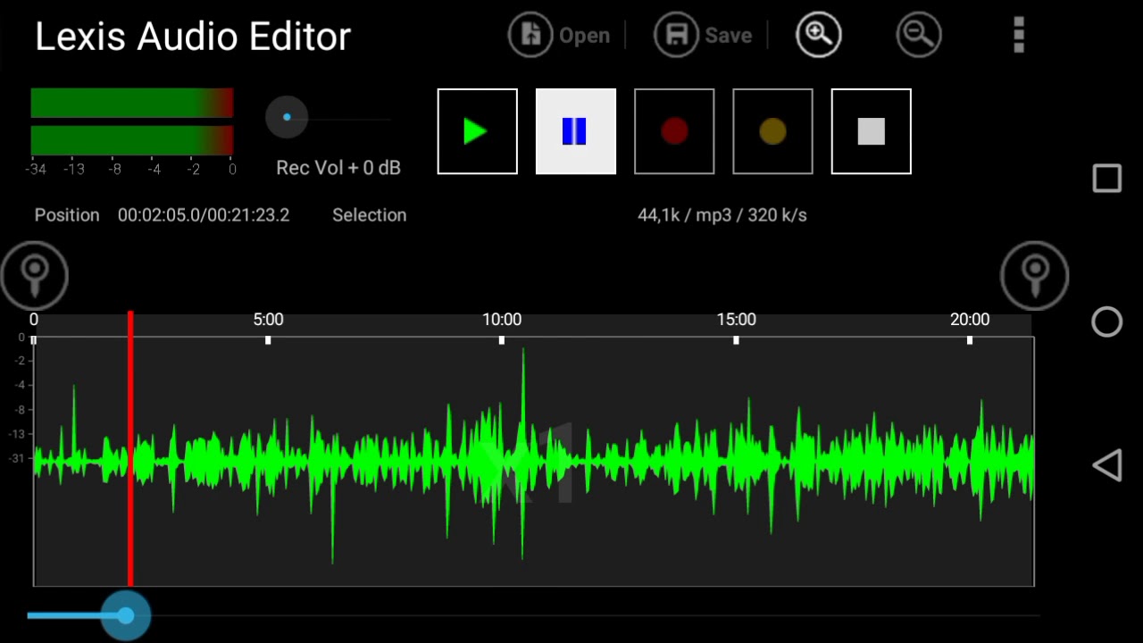Image resolution: width=1143 pixels, height=643 pixels.
Task: Tap the 44,1k / mp3 / 320 k/s format text
Action: (x=722, y=215)
